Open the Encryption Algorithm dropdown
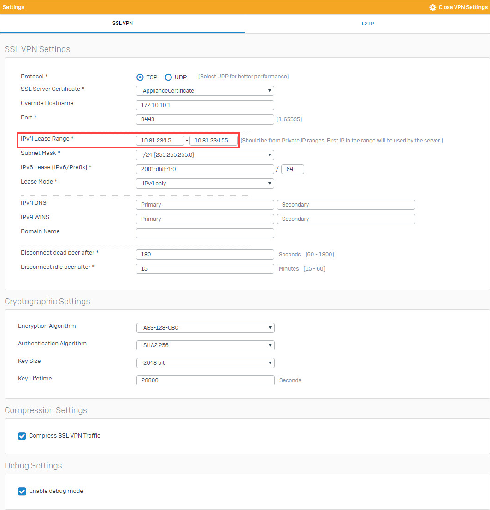The height and width of the screenshot is (510, 490). [206, 328]
